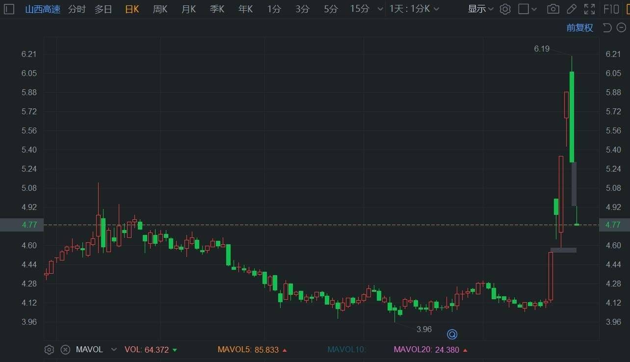Click the blue @ event marker on chart
This screenshot has width=630, height=362.
pos(452,334)
